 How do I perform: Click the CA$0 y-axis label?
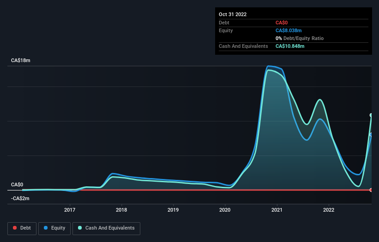[x=17, y=184]
